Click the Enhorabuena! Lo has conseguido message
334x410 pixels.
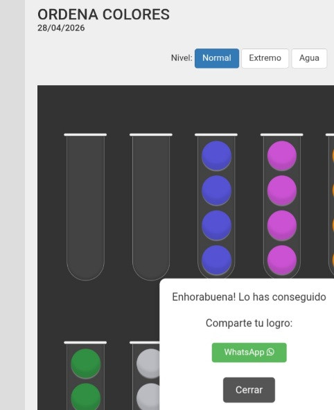click(x=249, y=297)
